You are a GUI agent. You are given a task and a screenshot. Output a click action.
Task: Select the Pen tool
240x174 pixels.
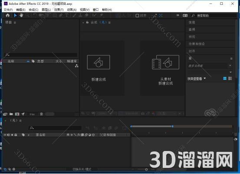pos(61,15)
